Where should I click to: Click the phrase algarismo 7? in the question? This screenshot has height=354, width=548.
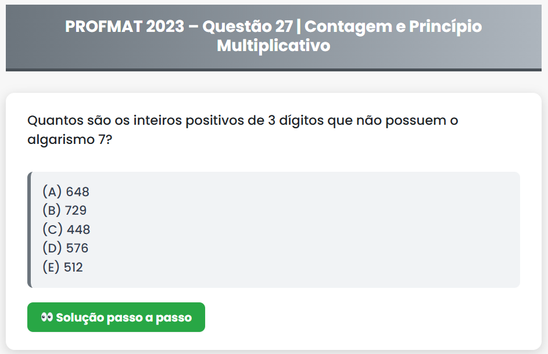(x=70, y=140)
